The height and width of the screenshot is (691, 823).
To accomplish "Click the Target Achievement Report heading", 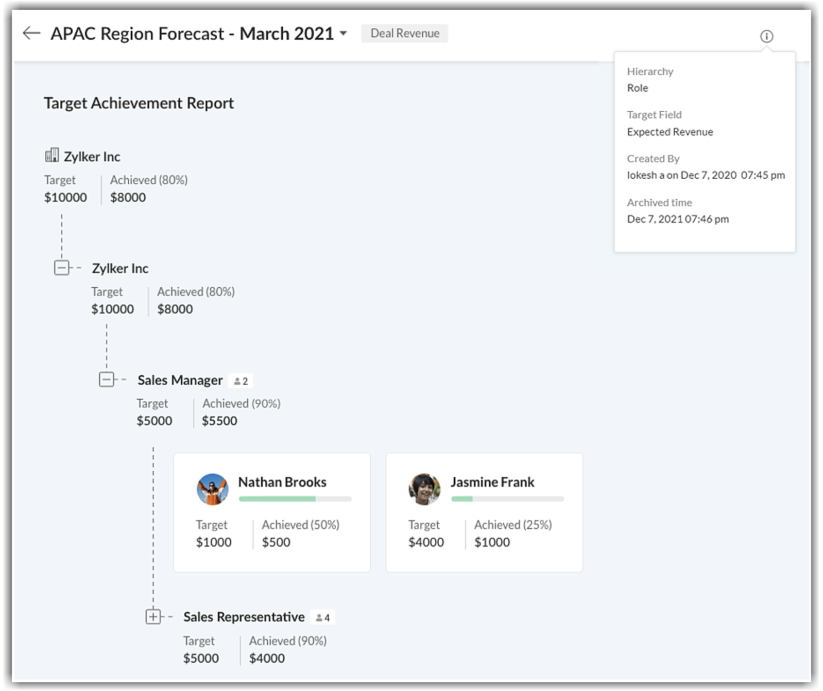I will 139,103.
